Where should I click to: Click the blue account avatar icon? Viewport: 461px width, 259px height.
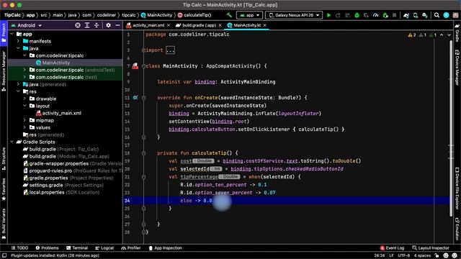coord(446,15)
